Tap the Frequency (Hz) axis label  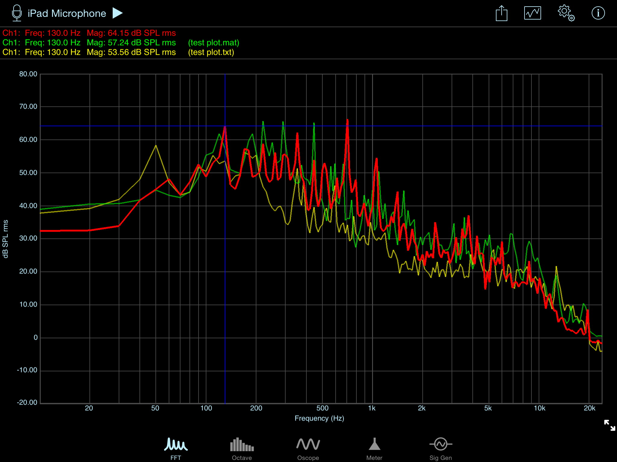point(319,418)
